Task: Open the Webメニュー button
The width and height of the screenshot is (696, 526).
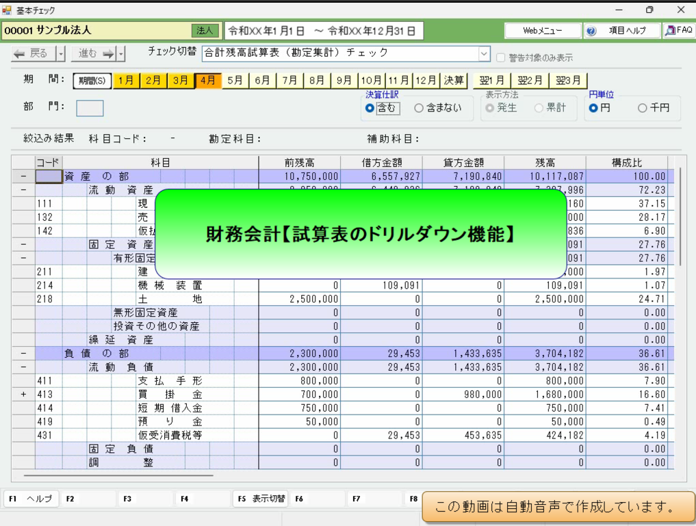Action: tap(543, 31)
